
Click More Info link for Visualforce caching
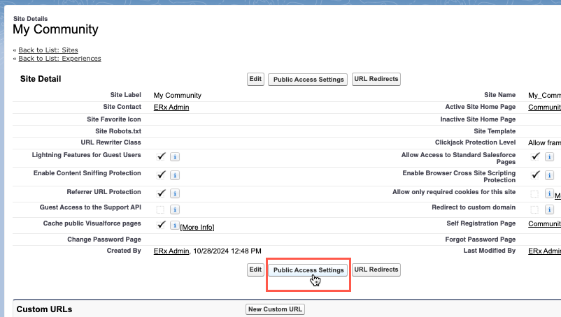[197, 228]
